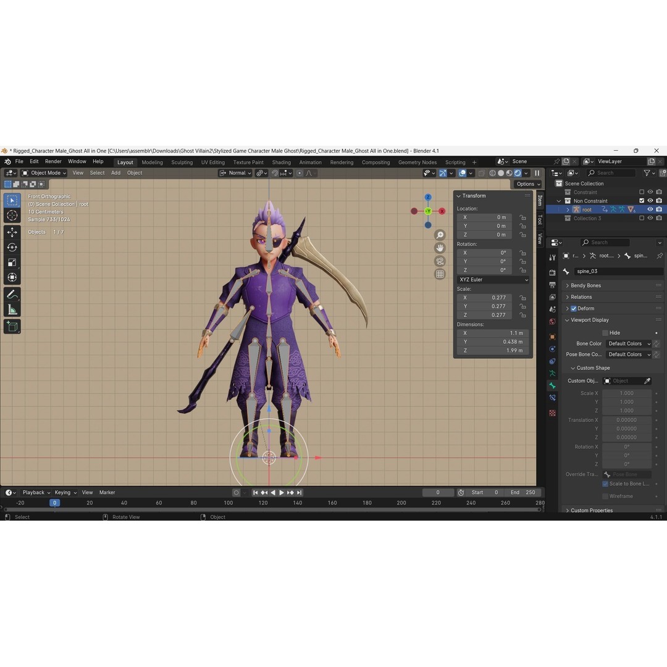Open the Playback dropdown in timeline
The width and height of the screenshot is (667, 667).
(36, 493)
